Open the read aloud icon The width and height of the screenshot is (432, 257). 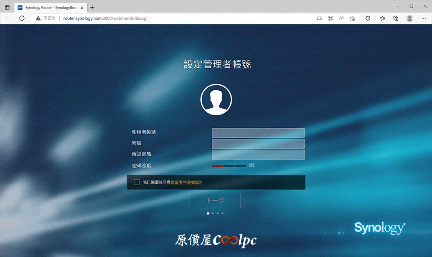tap(341, 18)
